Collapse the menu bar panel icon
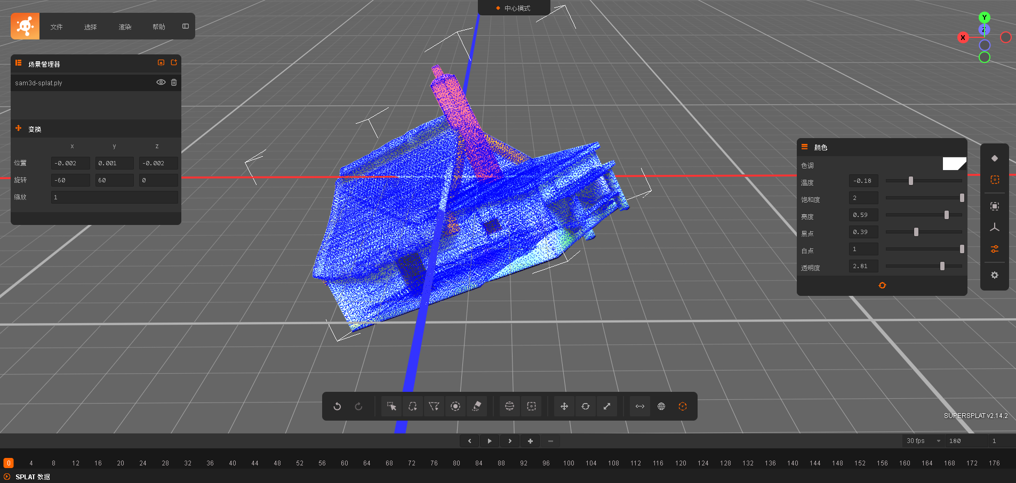The image size is (1016, 483). tap(186, 26)
